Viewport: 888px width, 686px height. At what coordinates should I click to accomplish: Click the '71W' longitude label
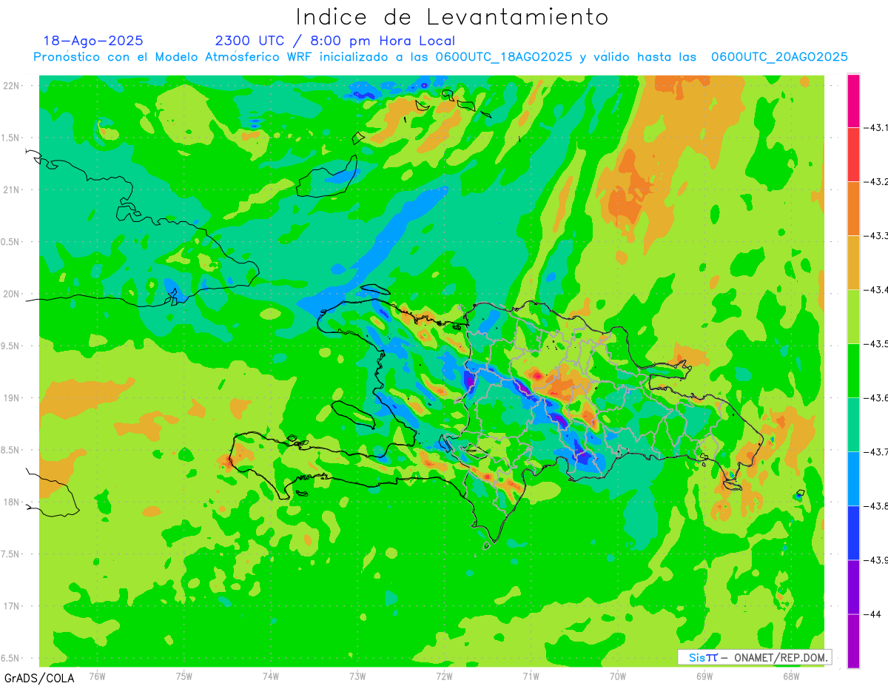coord(531,676)
